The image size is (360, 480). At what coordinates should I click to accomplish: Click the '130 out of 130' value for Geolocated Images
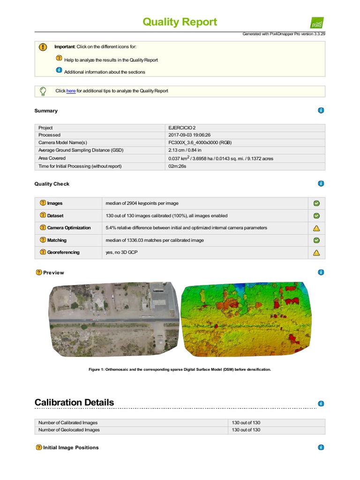pyautogui.click(x=246, y=430)
